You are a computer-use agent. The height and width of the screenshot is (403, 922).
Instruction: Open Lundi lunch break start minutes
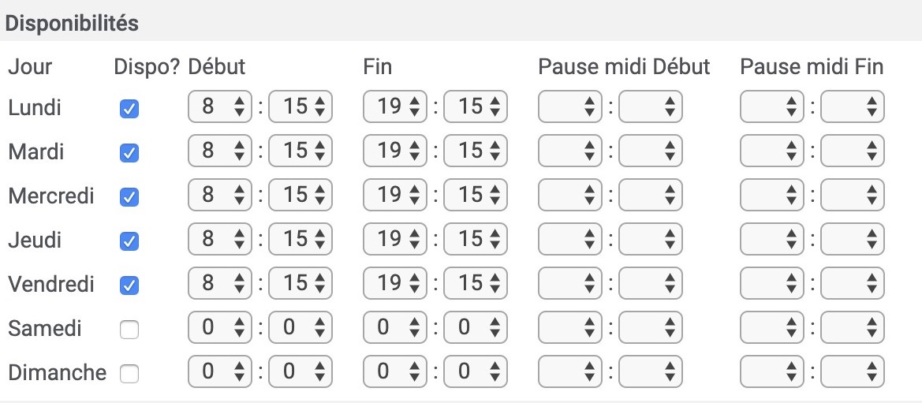(x=651, y=106)
